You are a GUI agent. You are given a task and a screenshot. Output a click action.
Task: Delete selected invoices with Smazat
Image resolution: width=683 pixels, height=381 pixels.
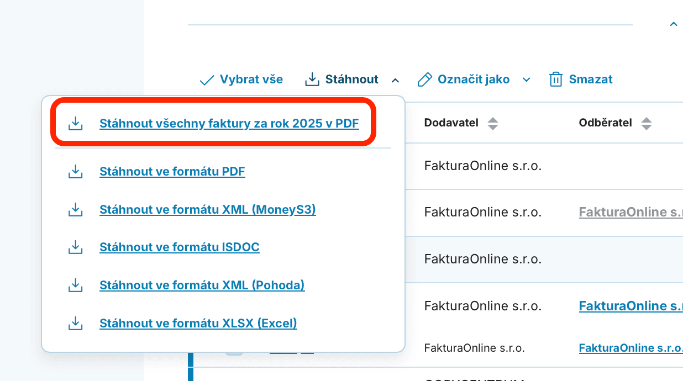591,80
